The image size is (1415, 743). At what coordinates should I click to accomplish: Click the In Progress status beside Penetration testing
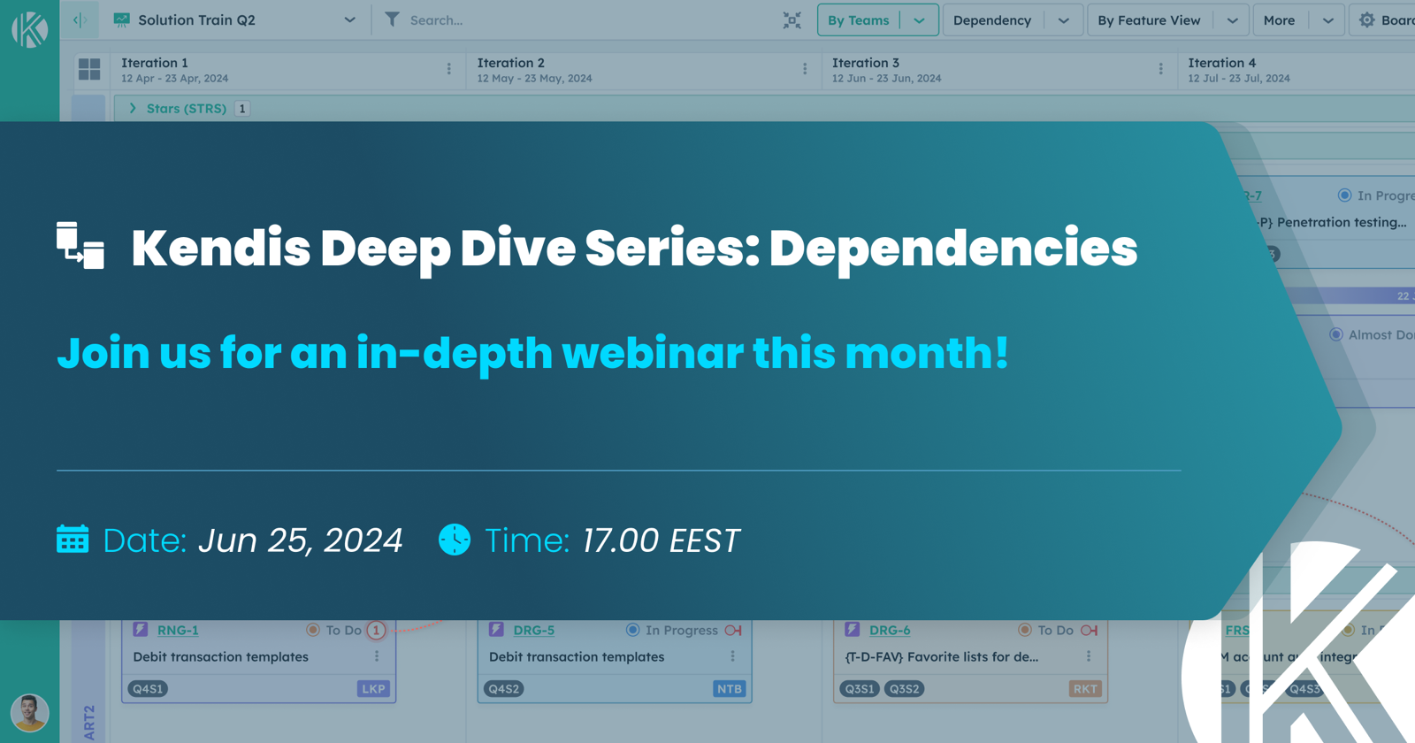[x=1375, y=195]
